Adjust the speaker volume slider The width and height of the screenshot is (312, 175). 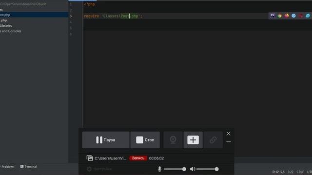(x=208, y=169)
